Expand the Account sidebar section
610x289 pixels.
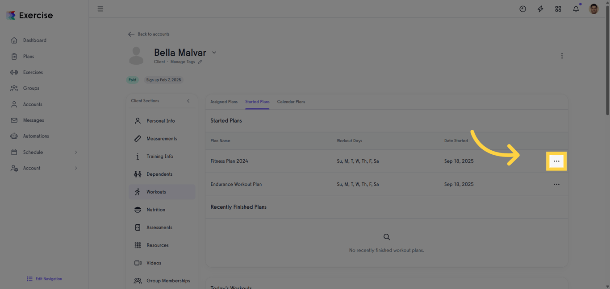click(x=32, y=168)
